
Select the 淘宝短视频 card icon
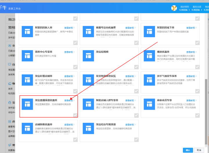click(88, 56)
